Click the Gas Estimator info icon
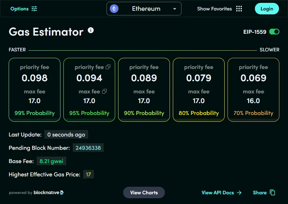 pyautogui.click(x=91, y=30)
